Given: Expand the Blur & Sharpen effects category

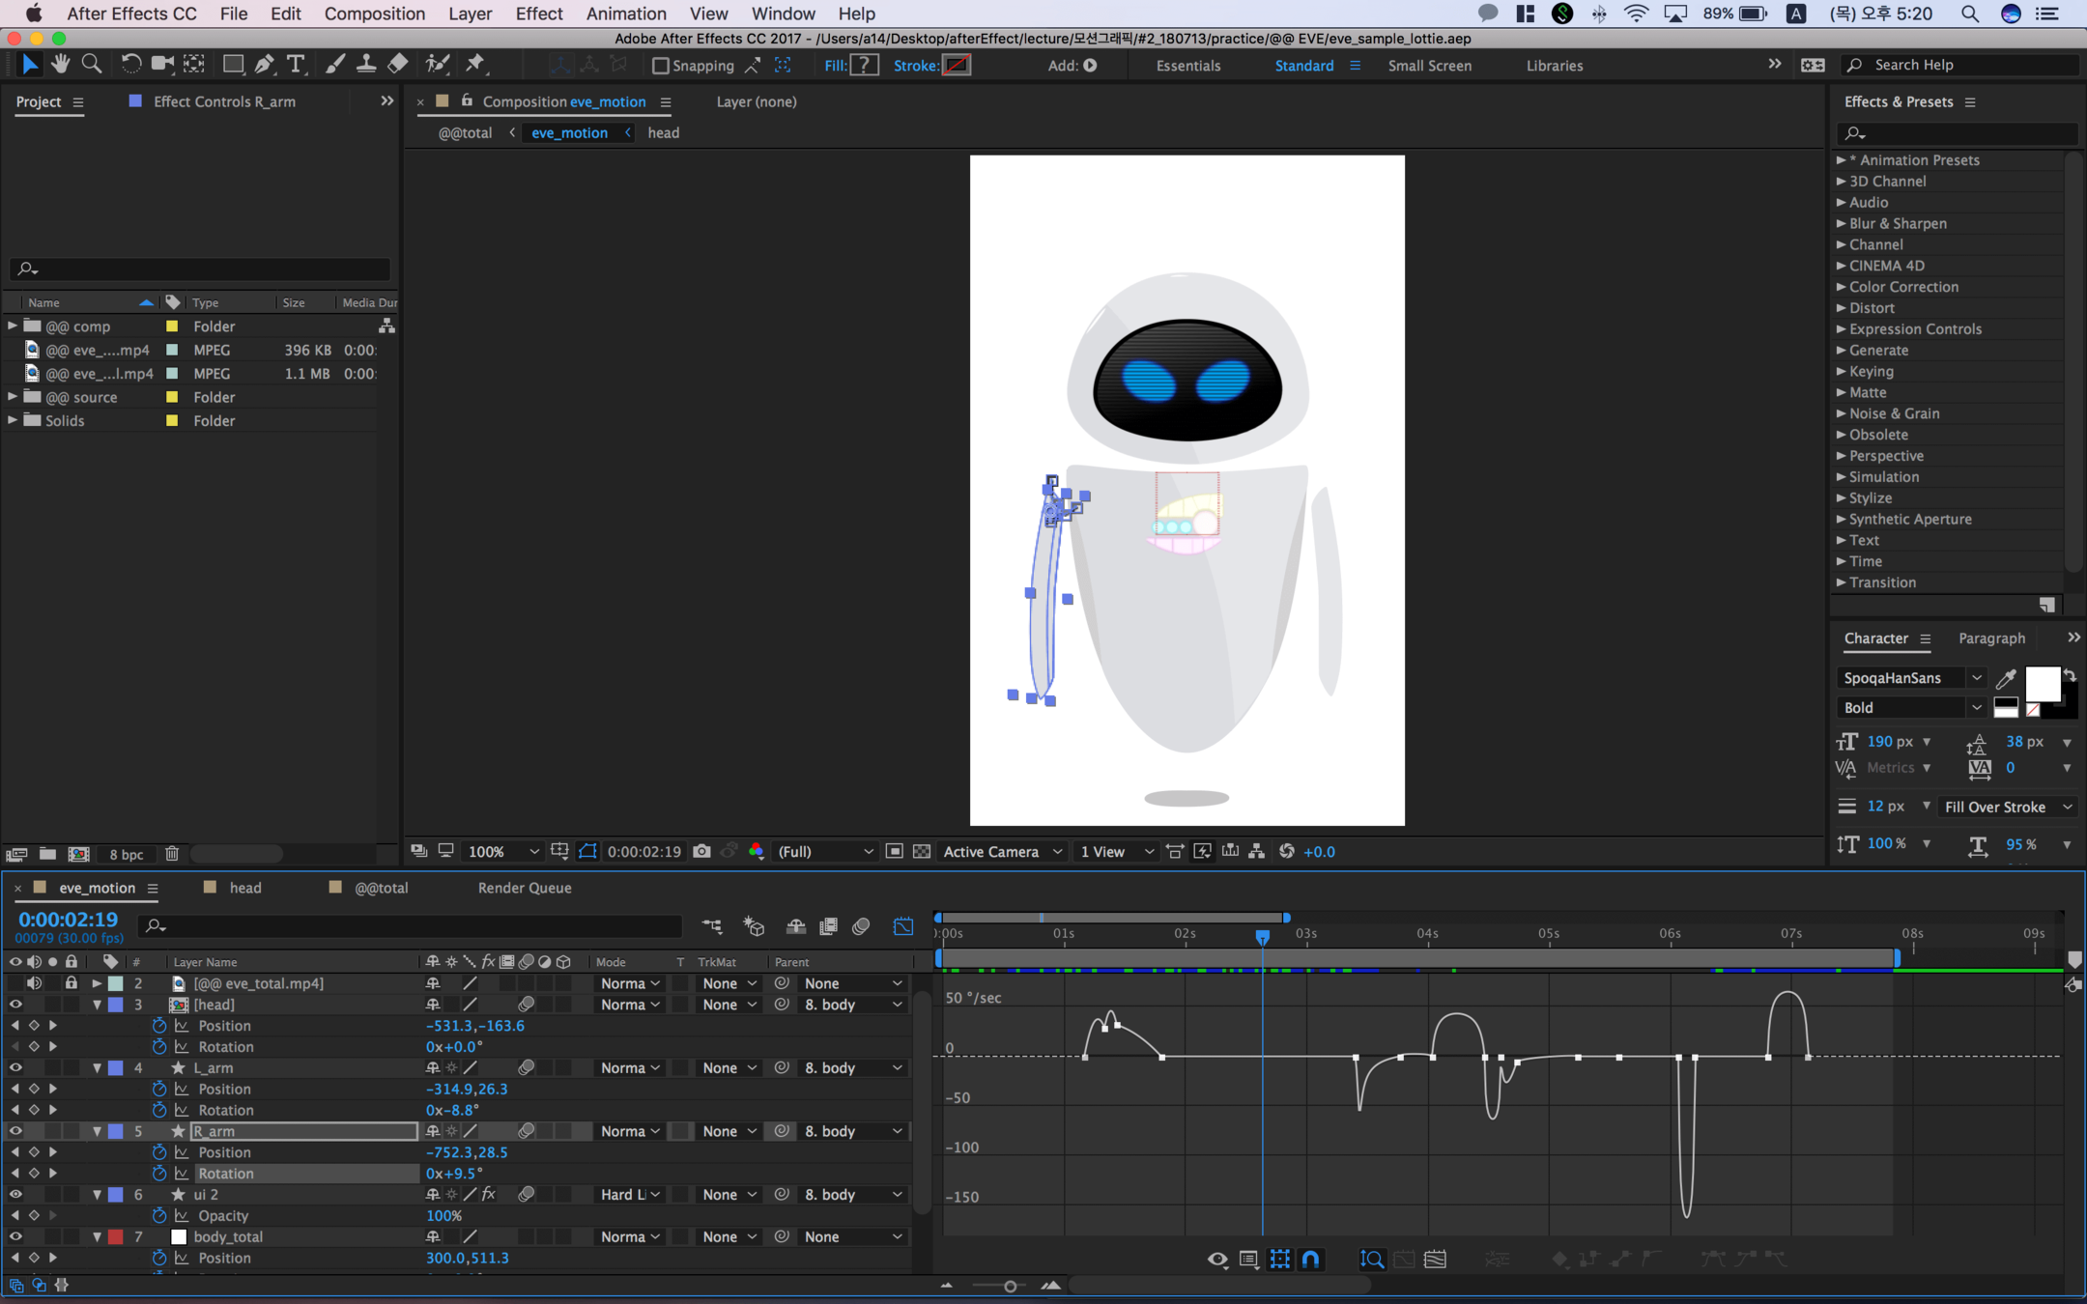Looking at the screenshot, I should pos(1841,223).
